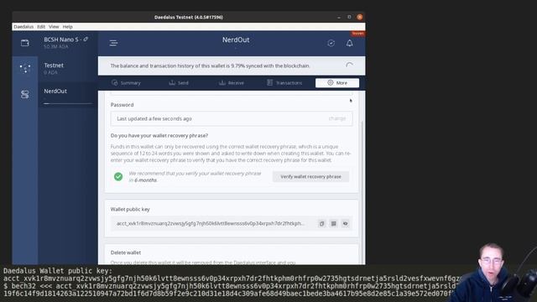This screenshot has height=302, width=537.
Task: Select the BCSH Nano S wallet
Action: pos(68,43)
